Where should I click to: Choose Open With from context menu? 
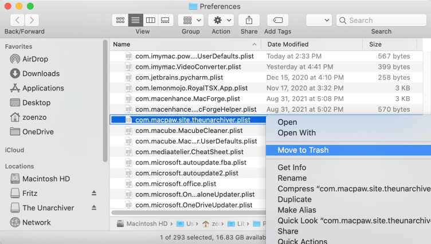(348, 133)
